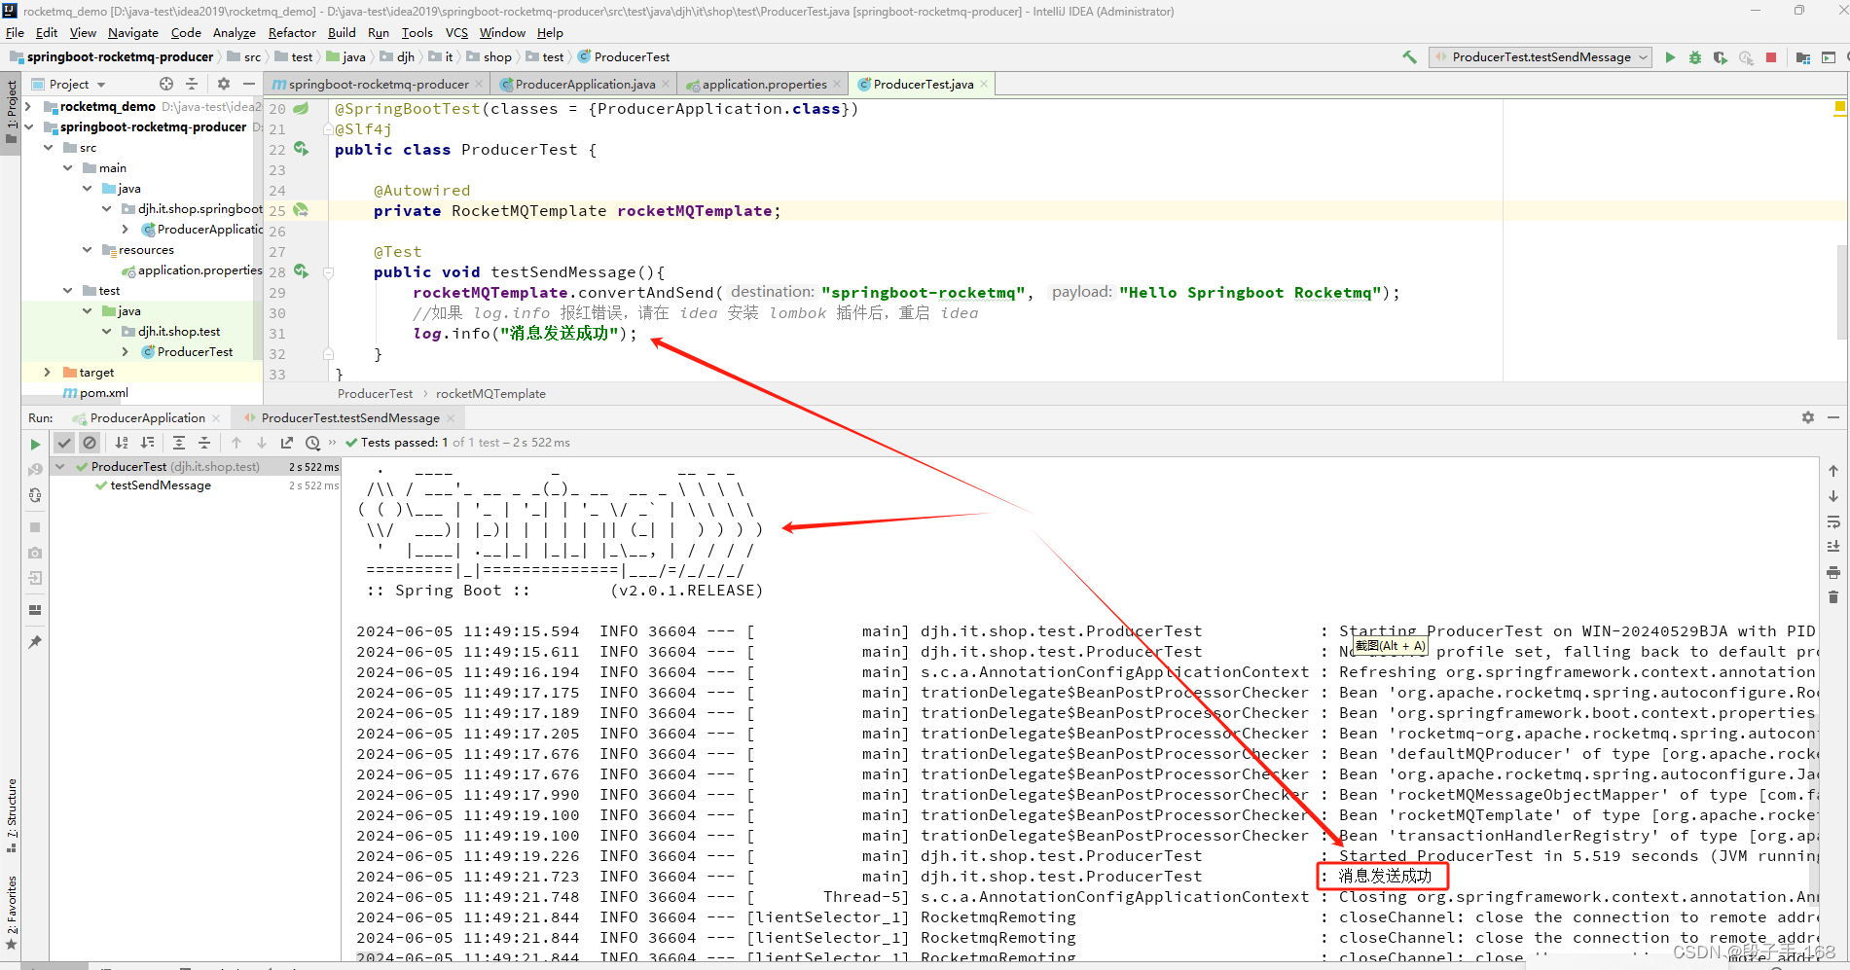Select testSendMessage in the test results
This screenshot has width=1850, height=970.
(161, 485)
